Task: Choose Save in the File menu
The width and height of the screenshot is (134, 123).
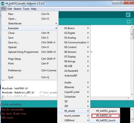Action: click(x=30, y=38)
